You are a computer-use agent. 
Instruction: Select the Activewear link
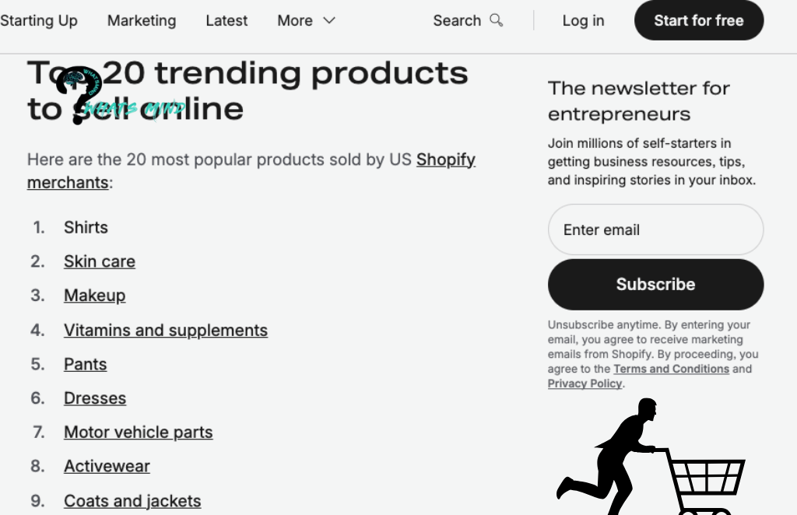click(107, 466)
